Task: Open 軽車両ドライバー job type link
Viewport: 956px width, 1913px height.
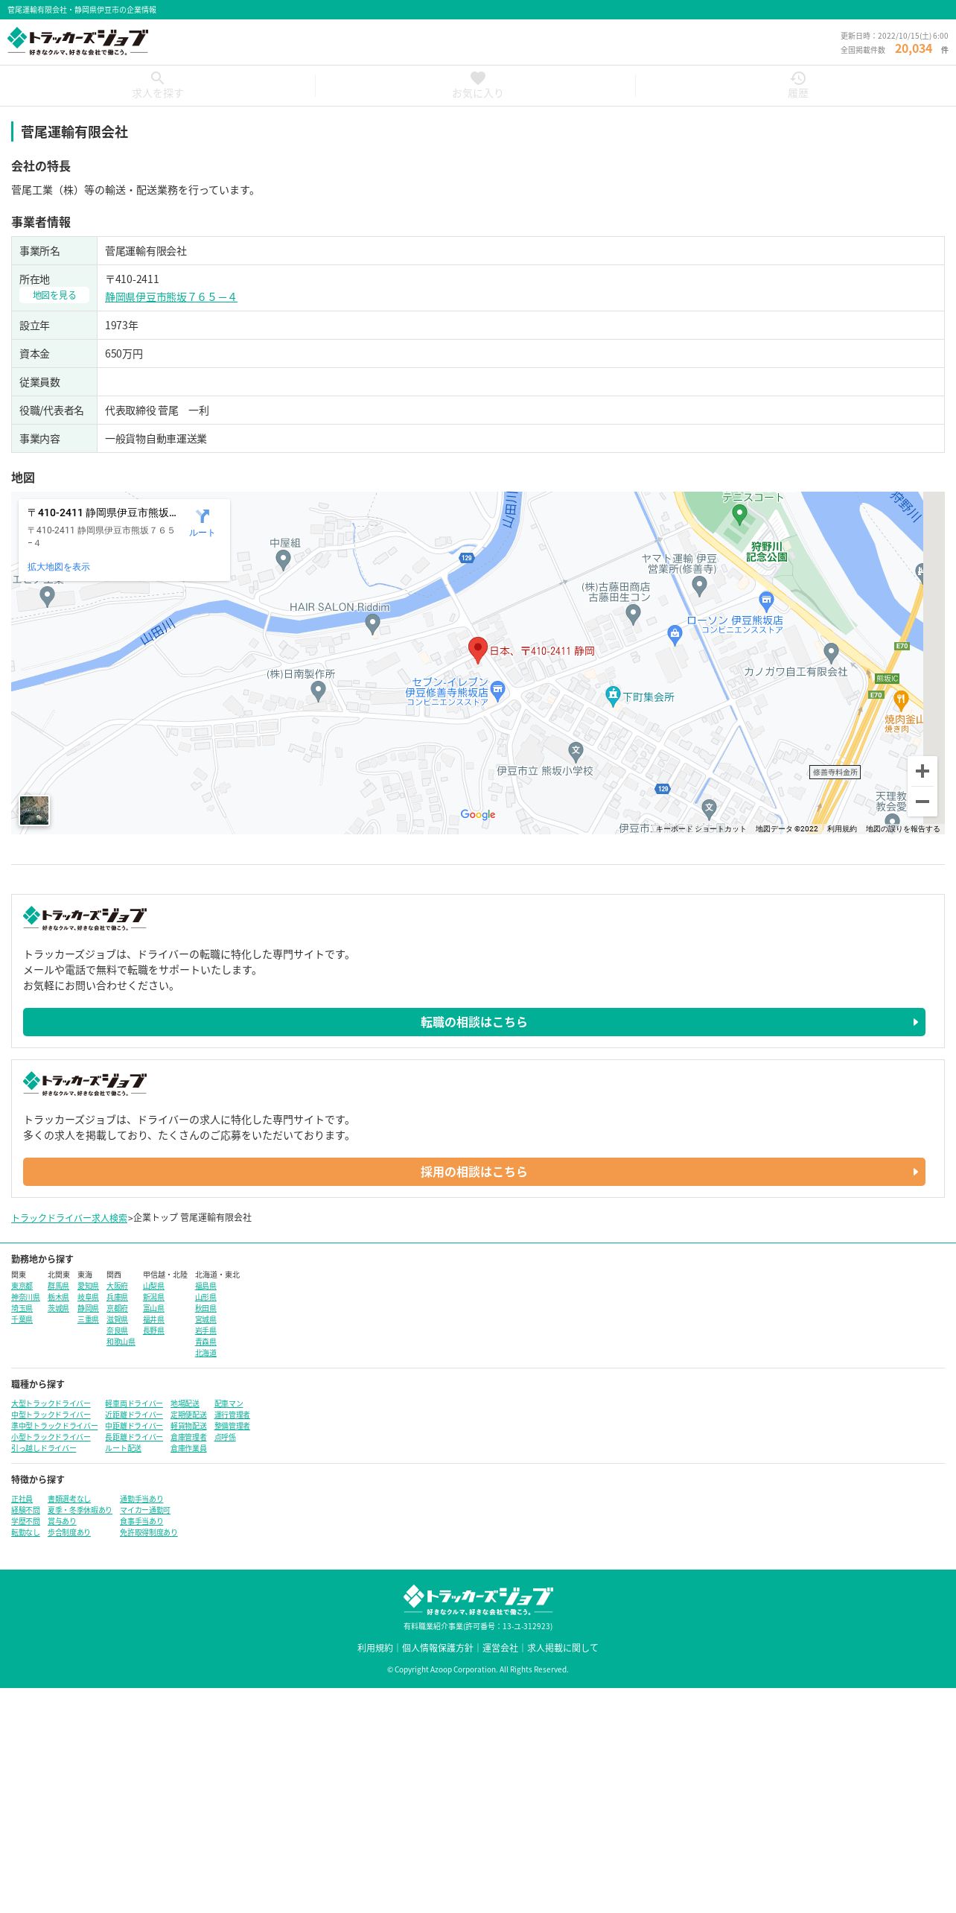Action: [x=134, y=1404]
